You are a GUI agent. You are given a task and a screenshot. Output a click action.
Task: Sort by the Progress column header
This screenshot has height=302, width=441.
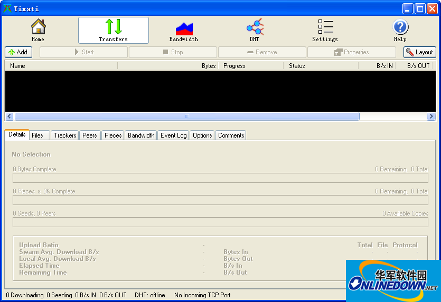pos(251,66)
